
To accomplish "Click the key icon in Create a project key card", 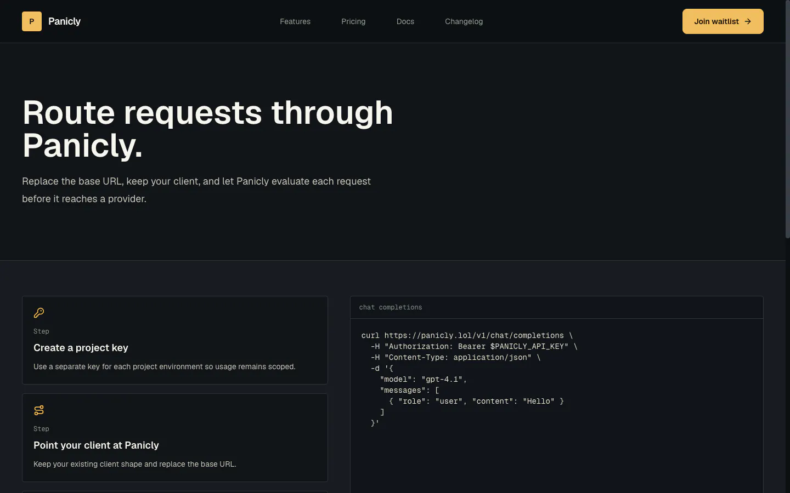I will (39, 313).
